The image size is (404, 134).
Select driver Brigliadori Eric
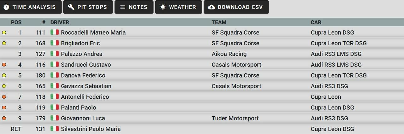pos(80,43)
